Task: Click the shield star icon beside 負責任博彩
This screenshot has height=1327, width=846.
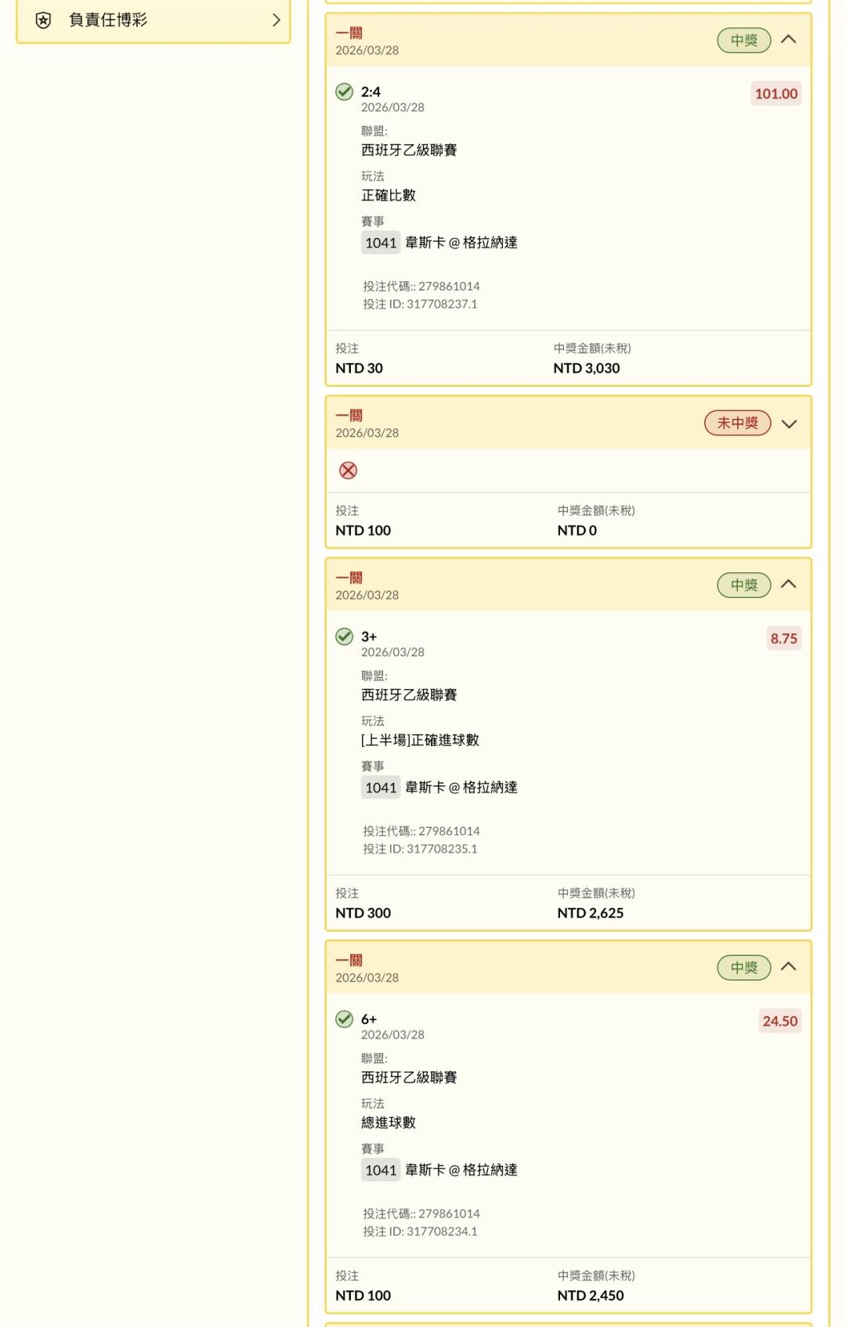Action: click(x=44, y=20)
